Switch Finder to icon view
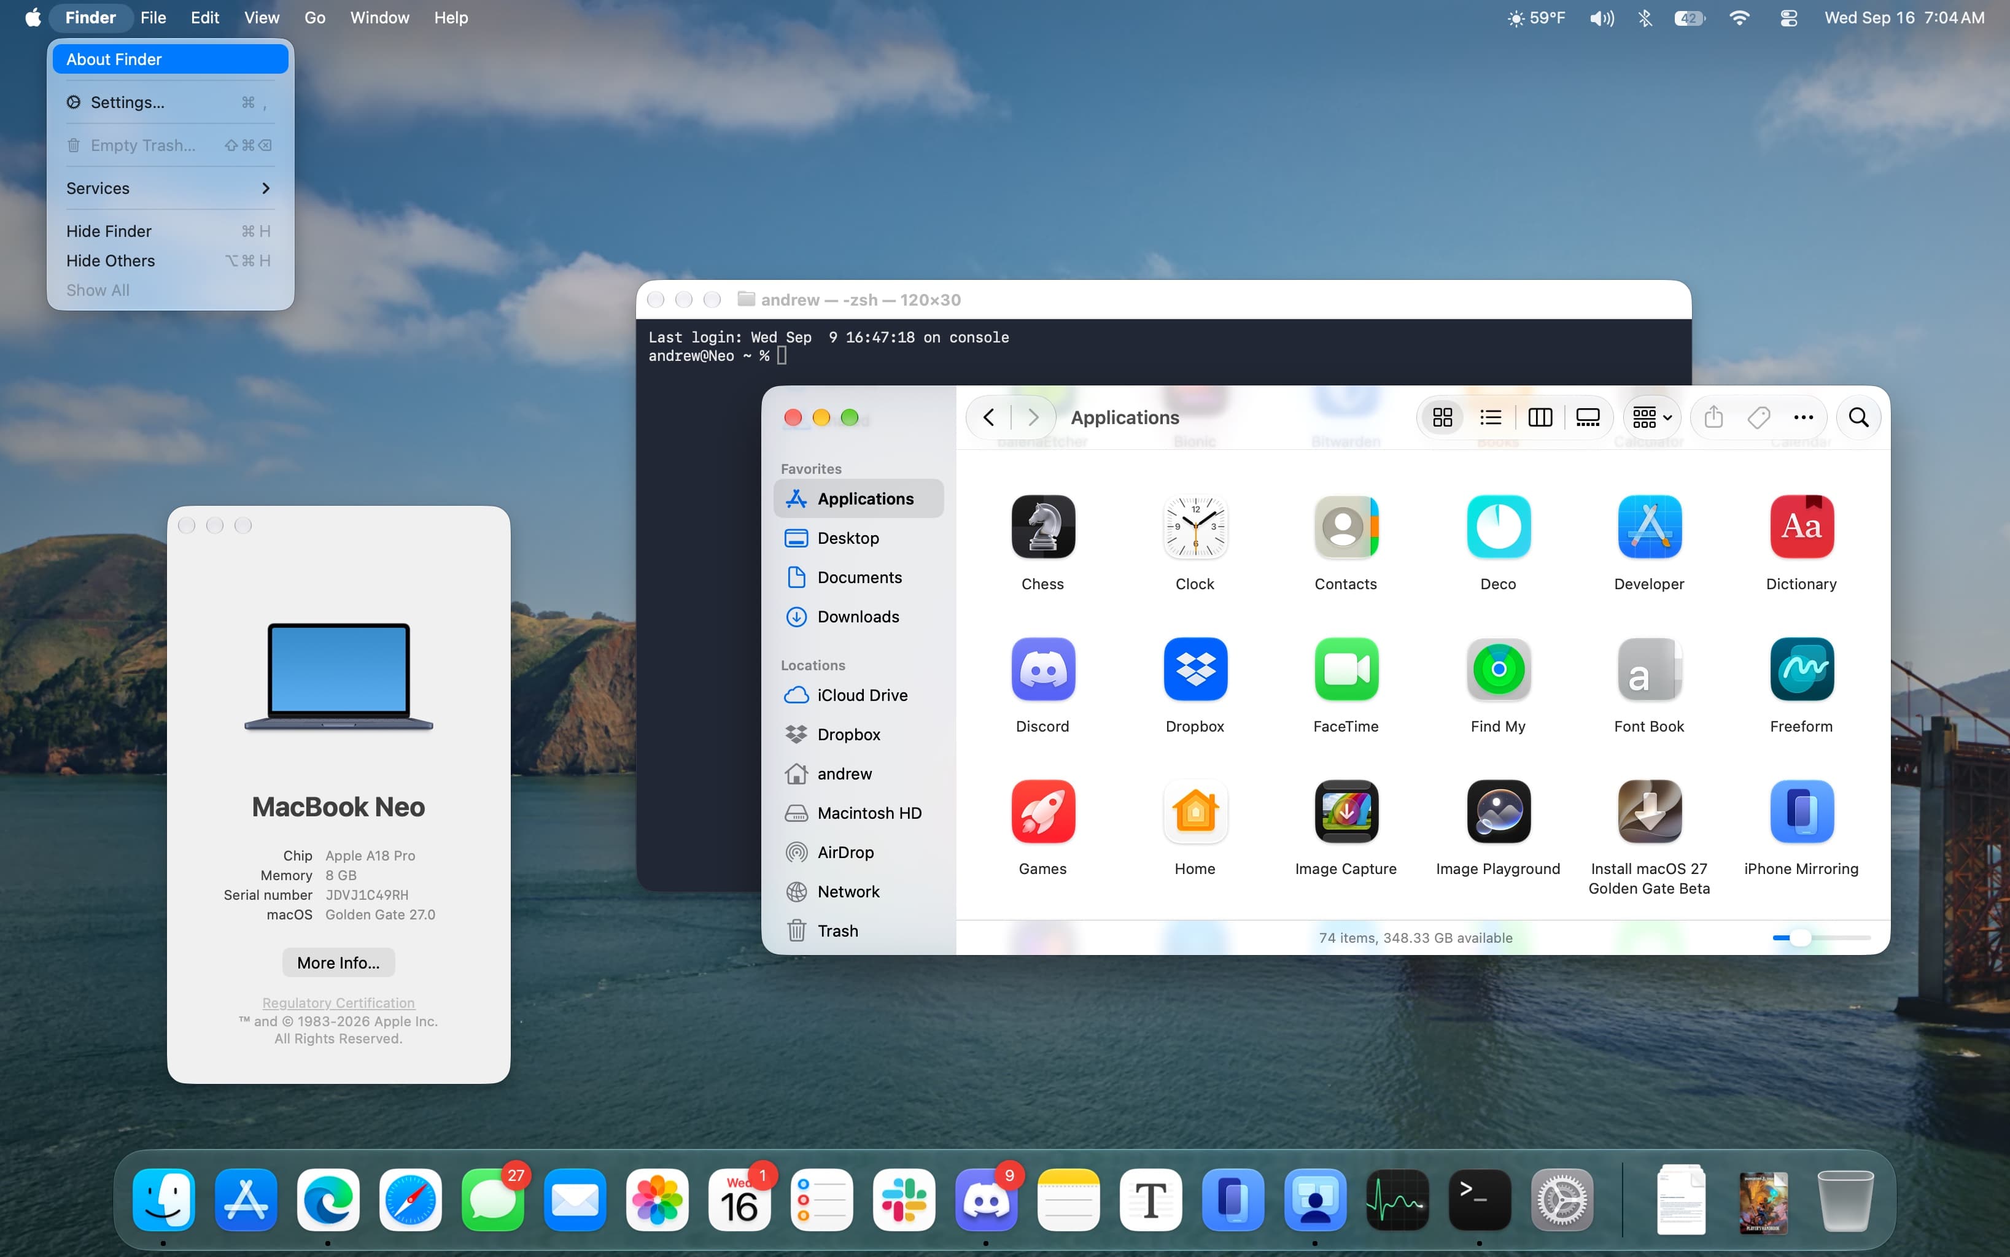The height and width of the screenshot is (1257, 2010). (1443, 417)
